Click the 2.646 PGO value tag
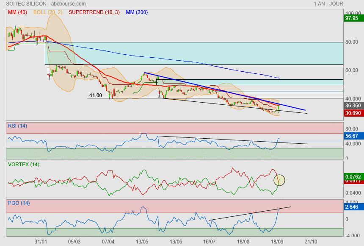This screenshot has width=364, height=246. click(352, 207)
